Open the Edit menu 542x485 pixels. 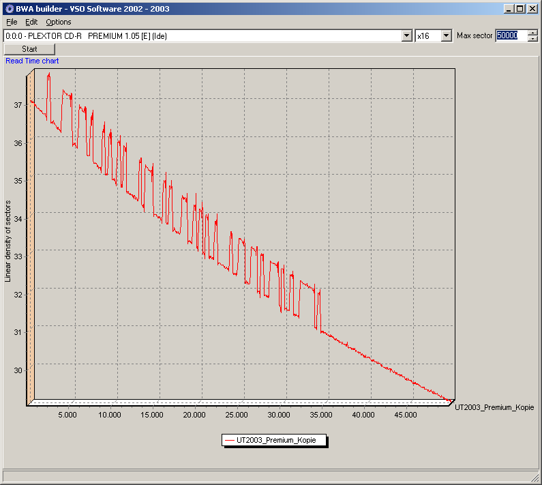pyautogui.click(x=31, y=22)
